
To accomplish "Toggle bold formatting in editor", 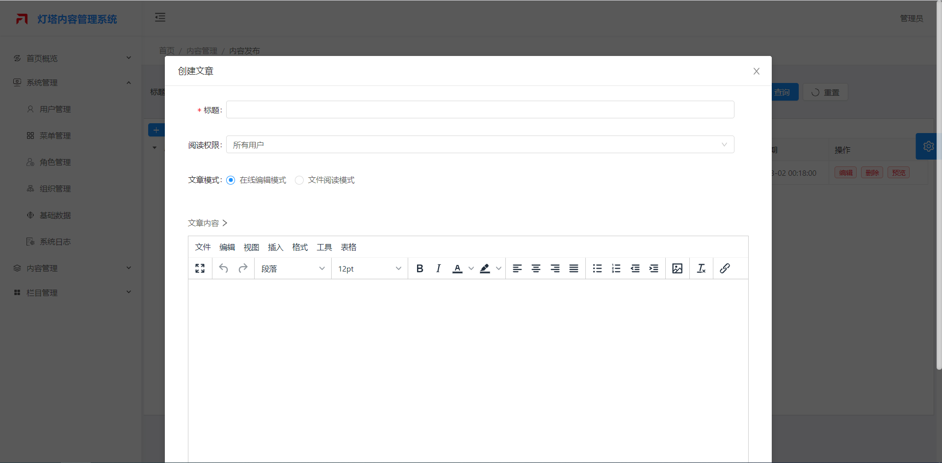I will pos(419,269).
